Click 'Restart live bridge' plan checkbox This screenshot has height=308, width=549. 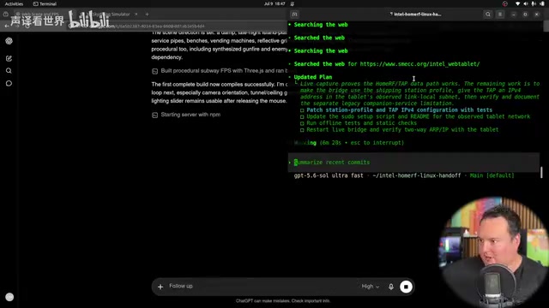point(302,130)
